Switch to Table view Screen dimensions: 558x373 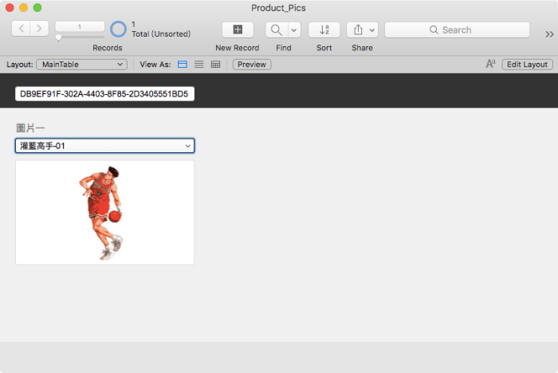pyautogui.click(x=215, y=64)
